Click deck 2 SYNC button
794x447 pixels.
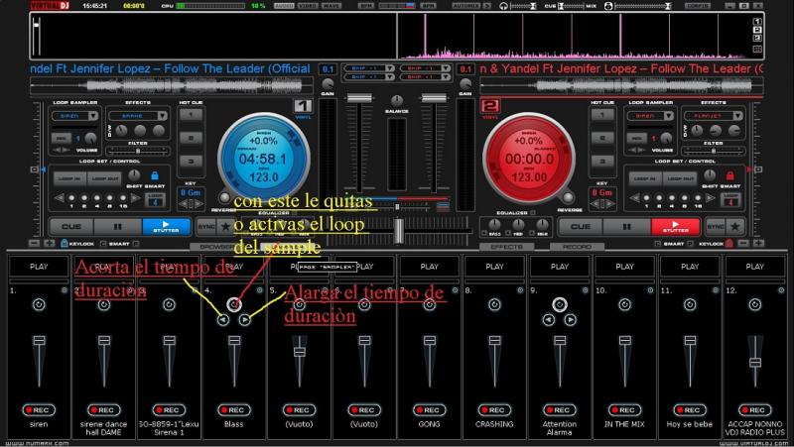tap(716, 227)
